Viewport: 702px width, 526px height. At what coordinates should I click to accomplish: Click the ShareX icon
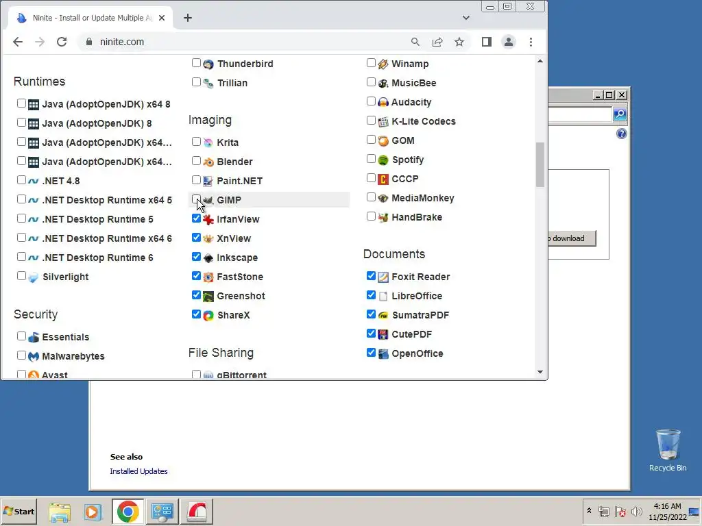click(208, 315)
